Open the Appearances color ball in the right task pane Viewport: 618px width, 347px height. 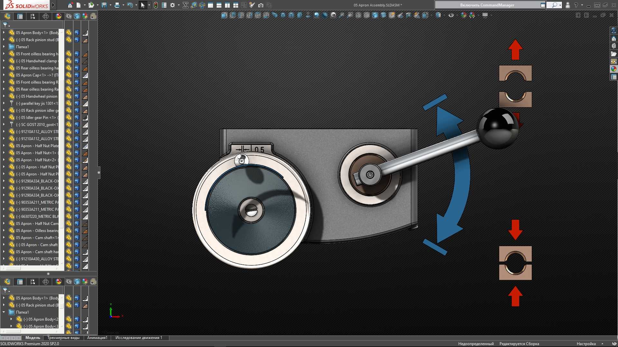click(x=614, y=69)
